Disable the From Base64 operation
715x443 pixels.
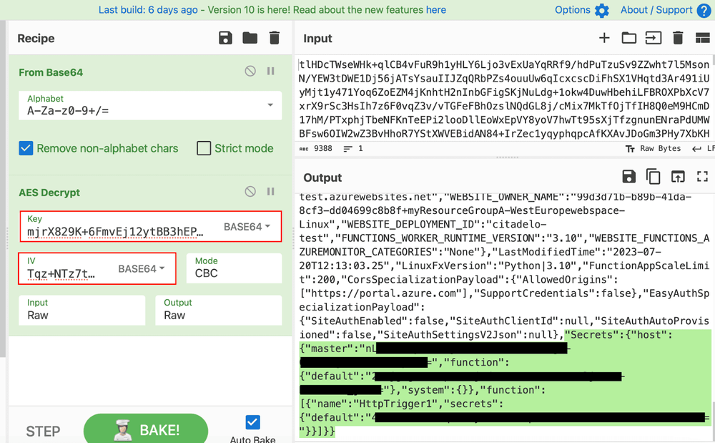[x=250, y=72]
